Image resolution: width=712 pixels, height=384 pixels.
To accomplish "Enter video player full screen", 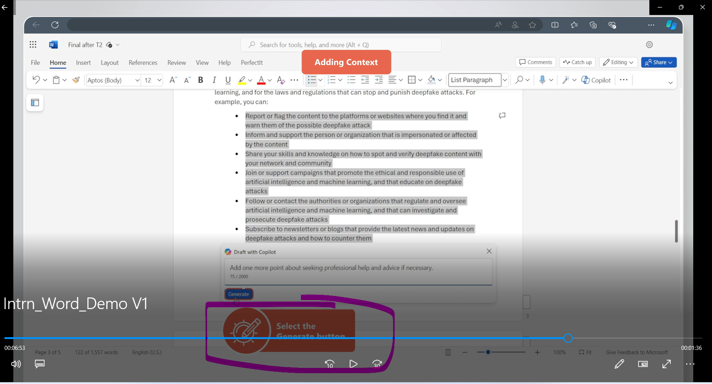I will pyautogui.click(x=667, y=364).
